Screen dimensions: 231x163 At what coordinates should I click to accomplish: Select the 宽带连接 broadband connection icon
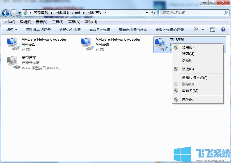tap(13, 62)
